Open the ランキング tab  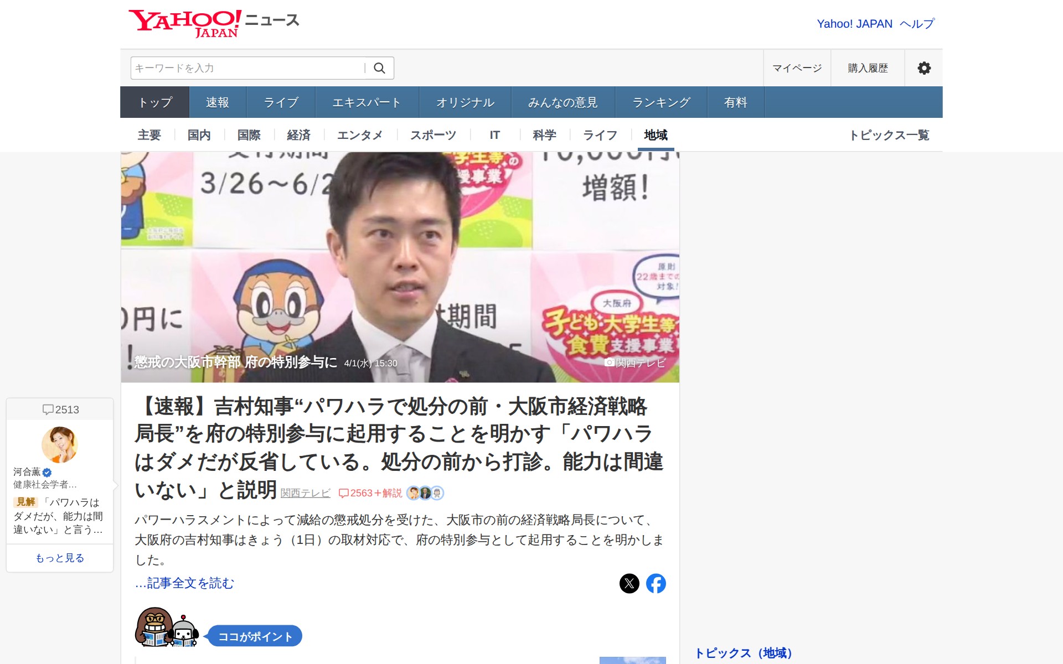661,102
